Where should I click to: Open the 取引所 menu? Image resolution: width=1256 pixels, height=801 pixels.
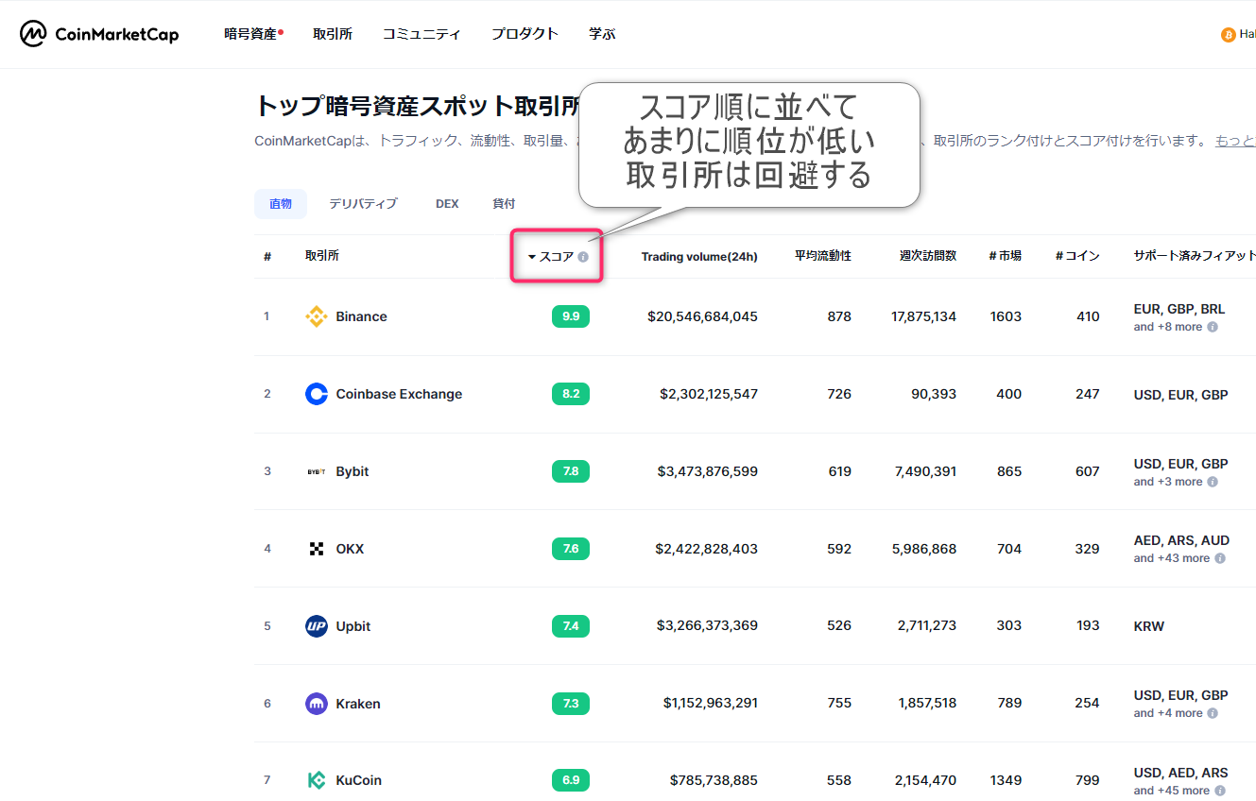tap(333, 34)
